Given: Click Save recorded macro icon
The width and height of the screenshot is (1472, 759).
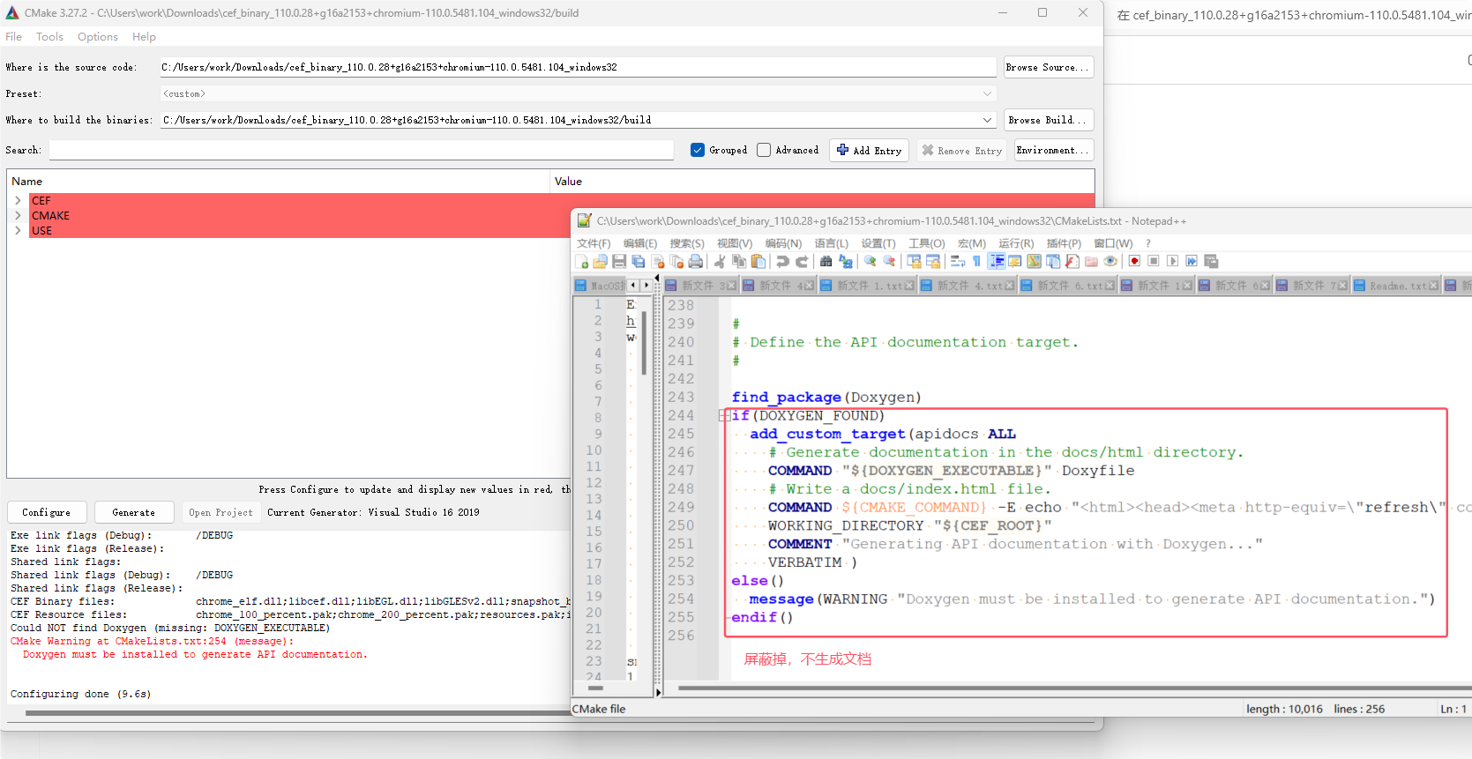Looking at the screenshot, I should pyautogui.click(x=1212, y=261).
